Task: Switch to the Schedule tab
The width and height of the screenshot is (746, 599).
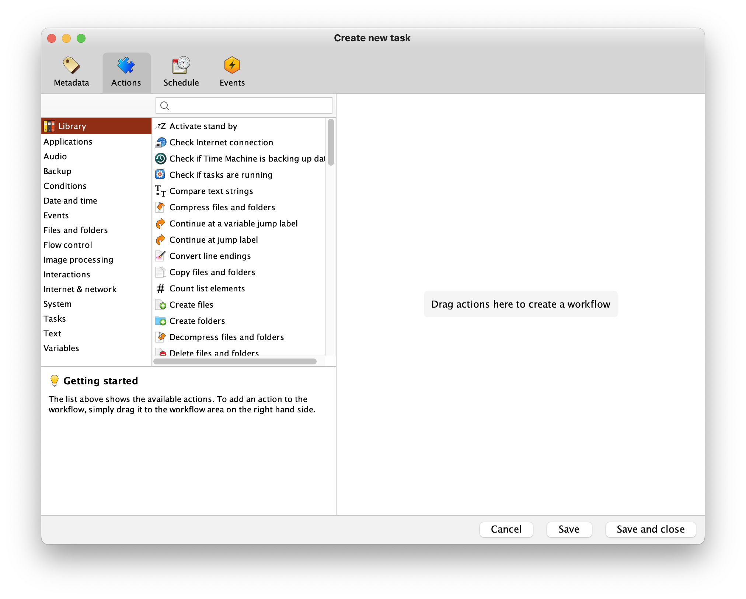Action: [x=181, y=72]
